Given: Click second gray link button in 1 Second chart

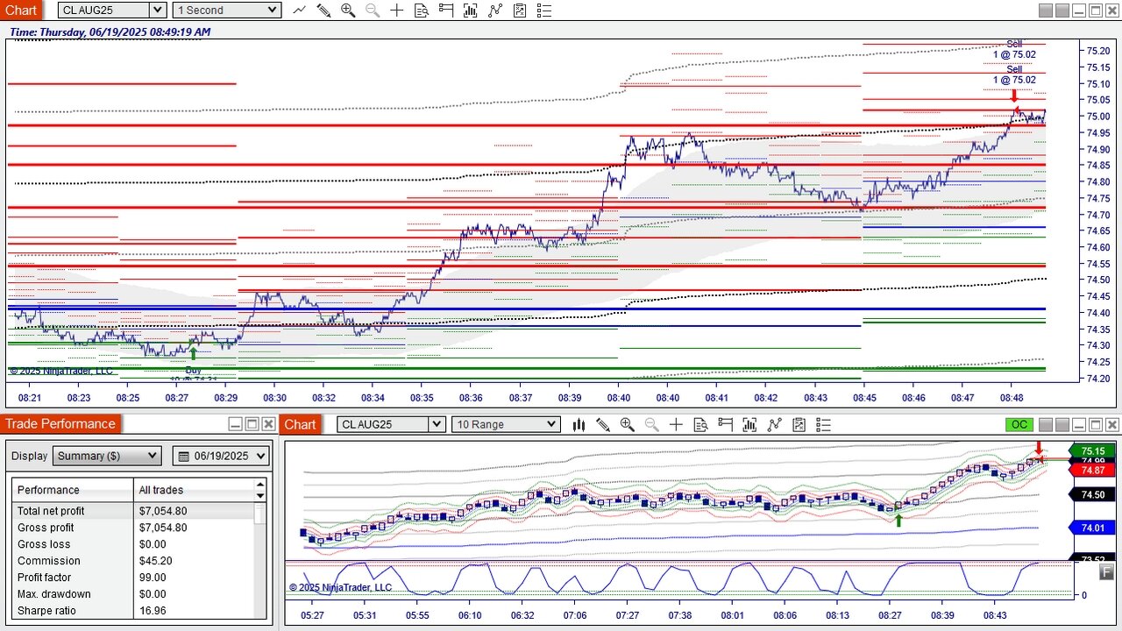Looking at the screenshot, I should point(1062,11).
